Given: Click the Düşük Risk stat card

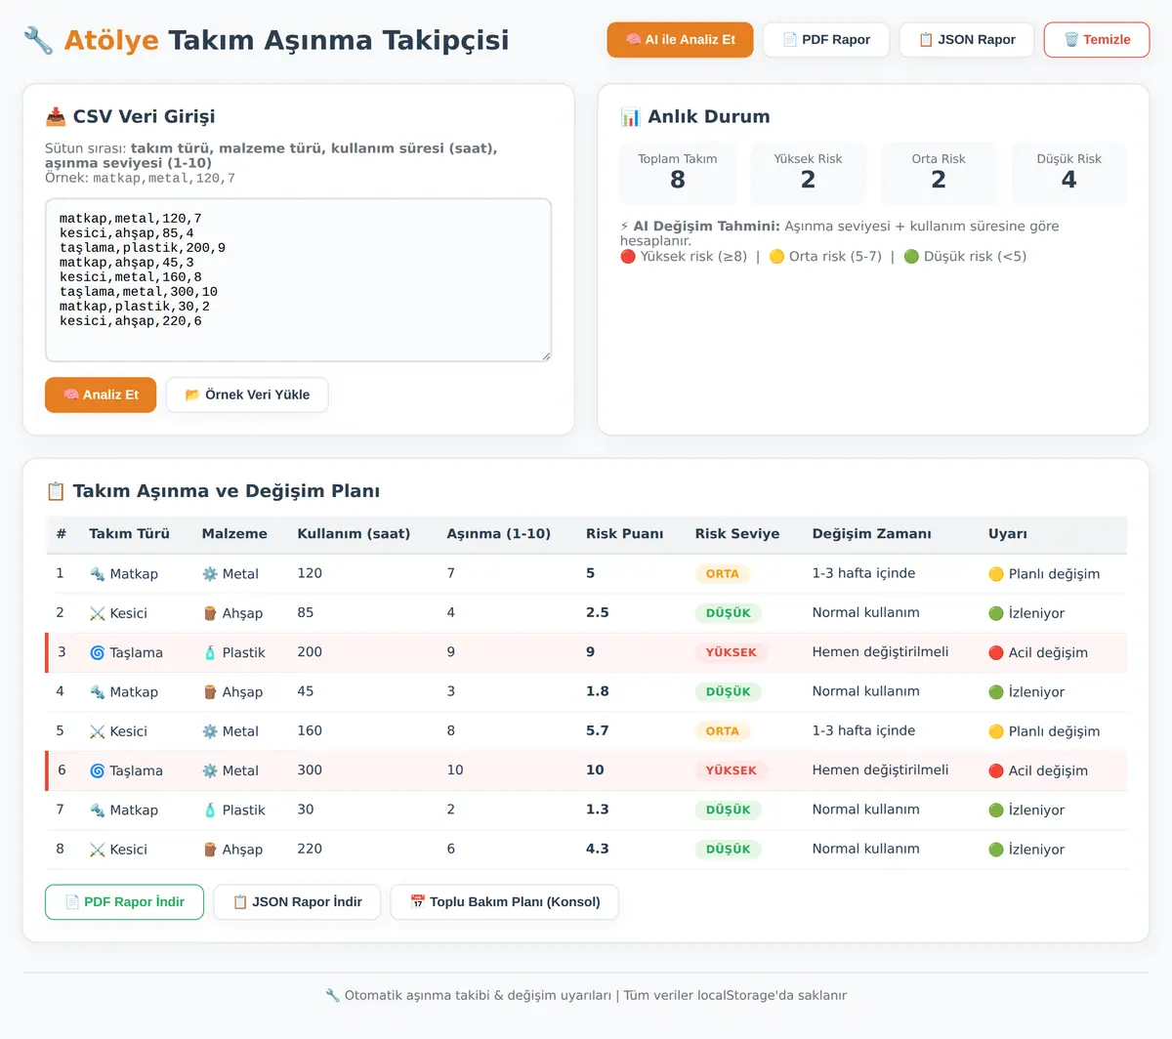Looking at the screenshot, I should [x=1068, y=173].
